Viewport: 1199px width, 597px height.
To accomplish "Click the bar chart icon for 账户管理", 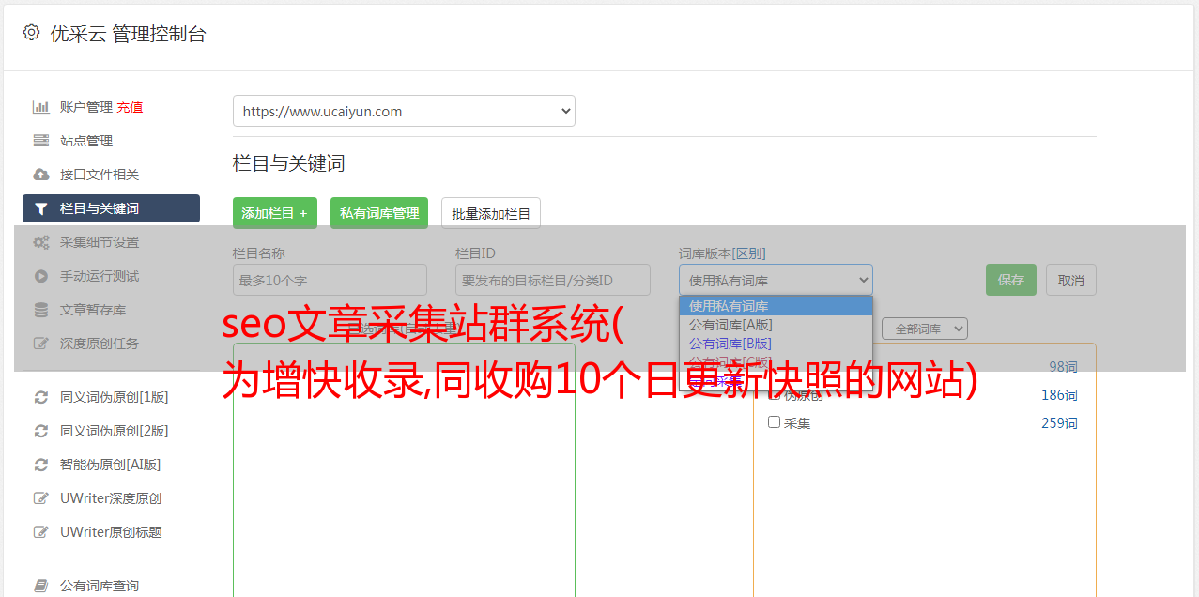I will coord(41,107).
